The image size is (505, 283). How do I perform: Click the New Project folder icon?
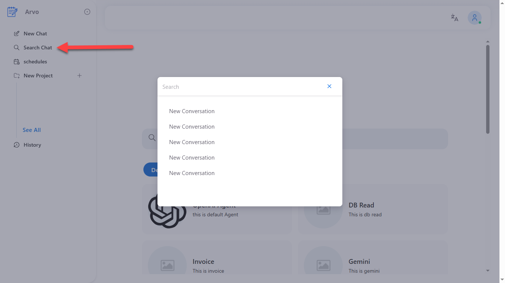(16, 76)
